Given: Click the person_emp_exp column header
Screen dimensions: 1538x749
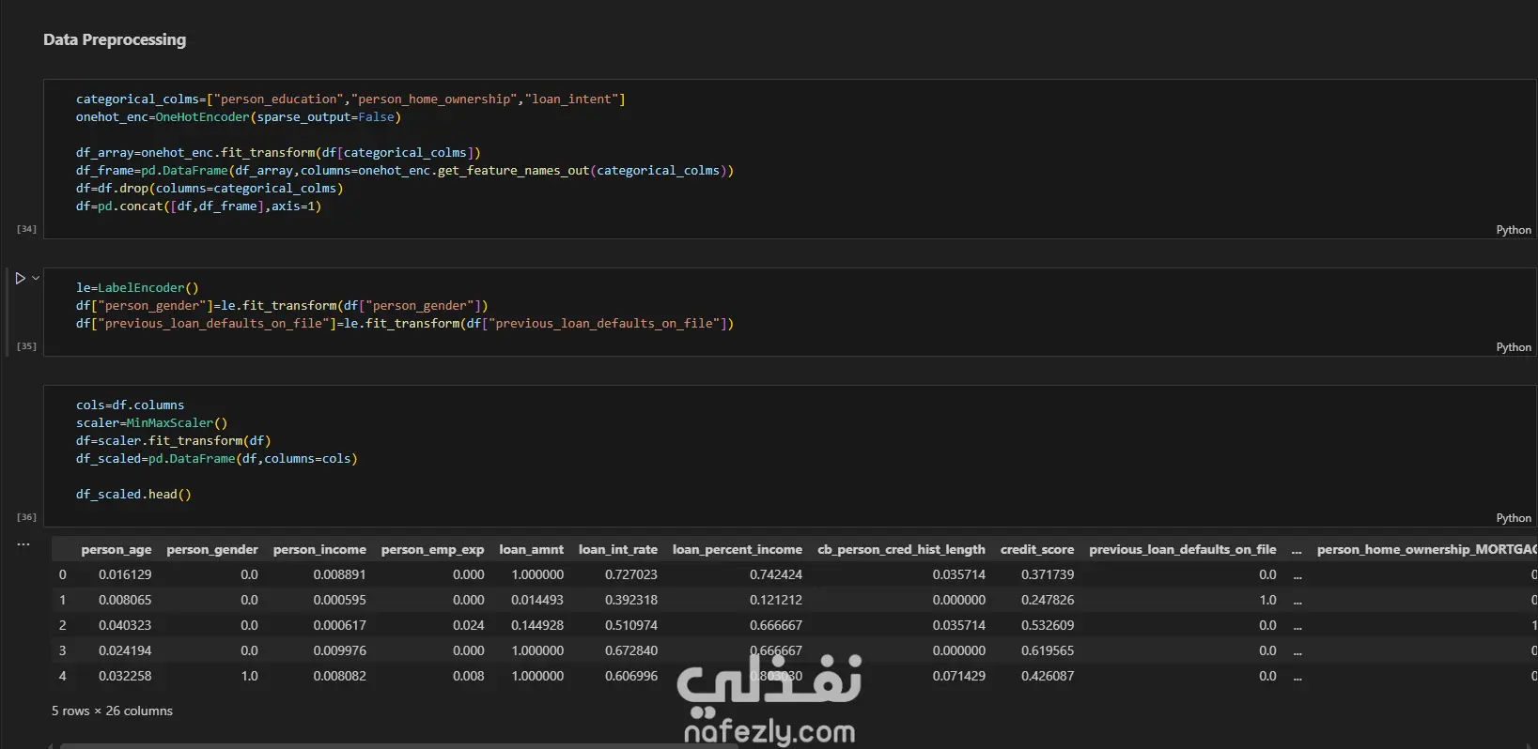Looking at the screenshot, I should 433,550.
